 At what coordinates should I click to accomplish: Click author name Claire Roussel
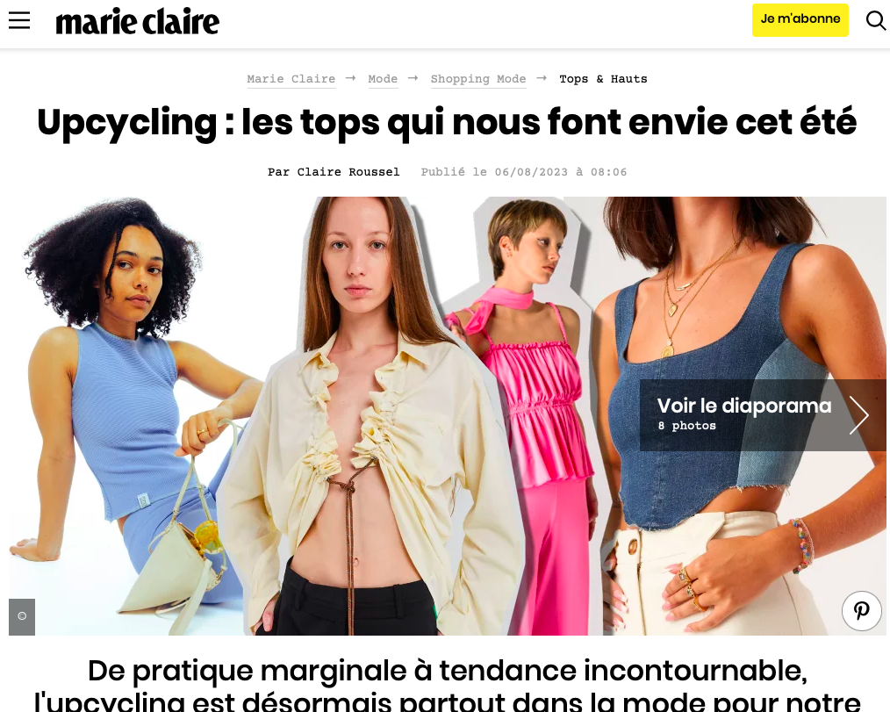coord(348,172)
